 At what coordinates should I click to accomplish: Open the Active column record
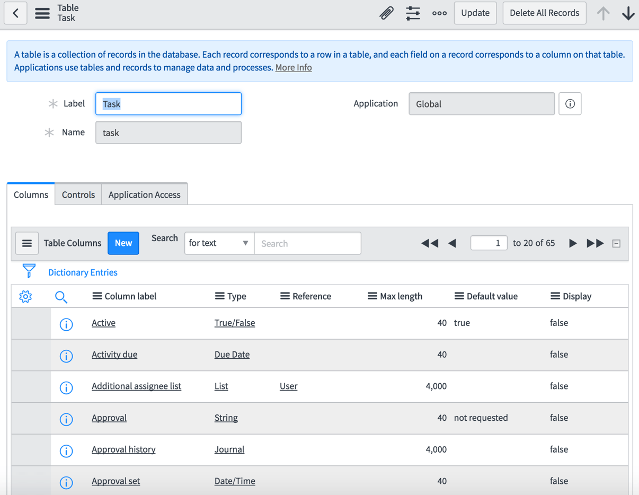pyautogui.click(x=103, y=323)
